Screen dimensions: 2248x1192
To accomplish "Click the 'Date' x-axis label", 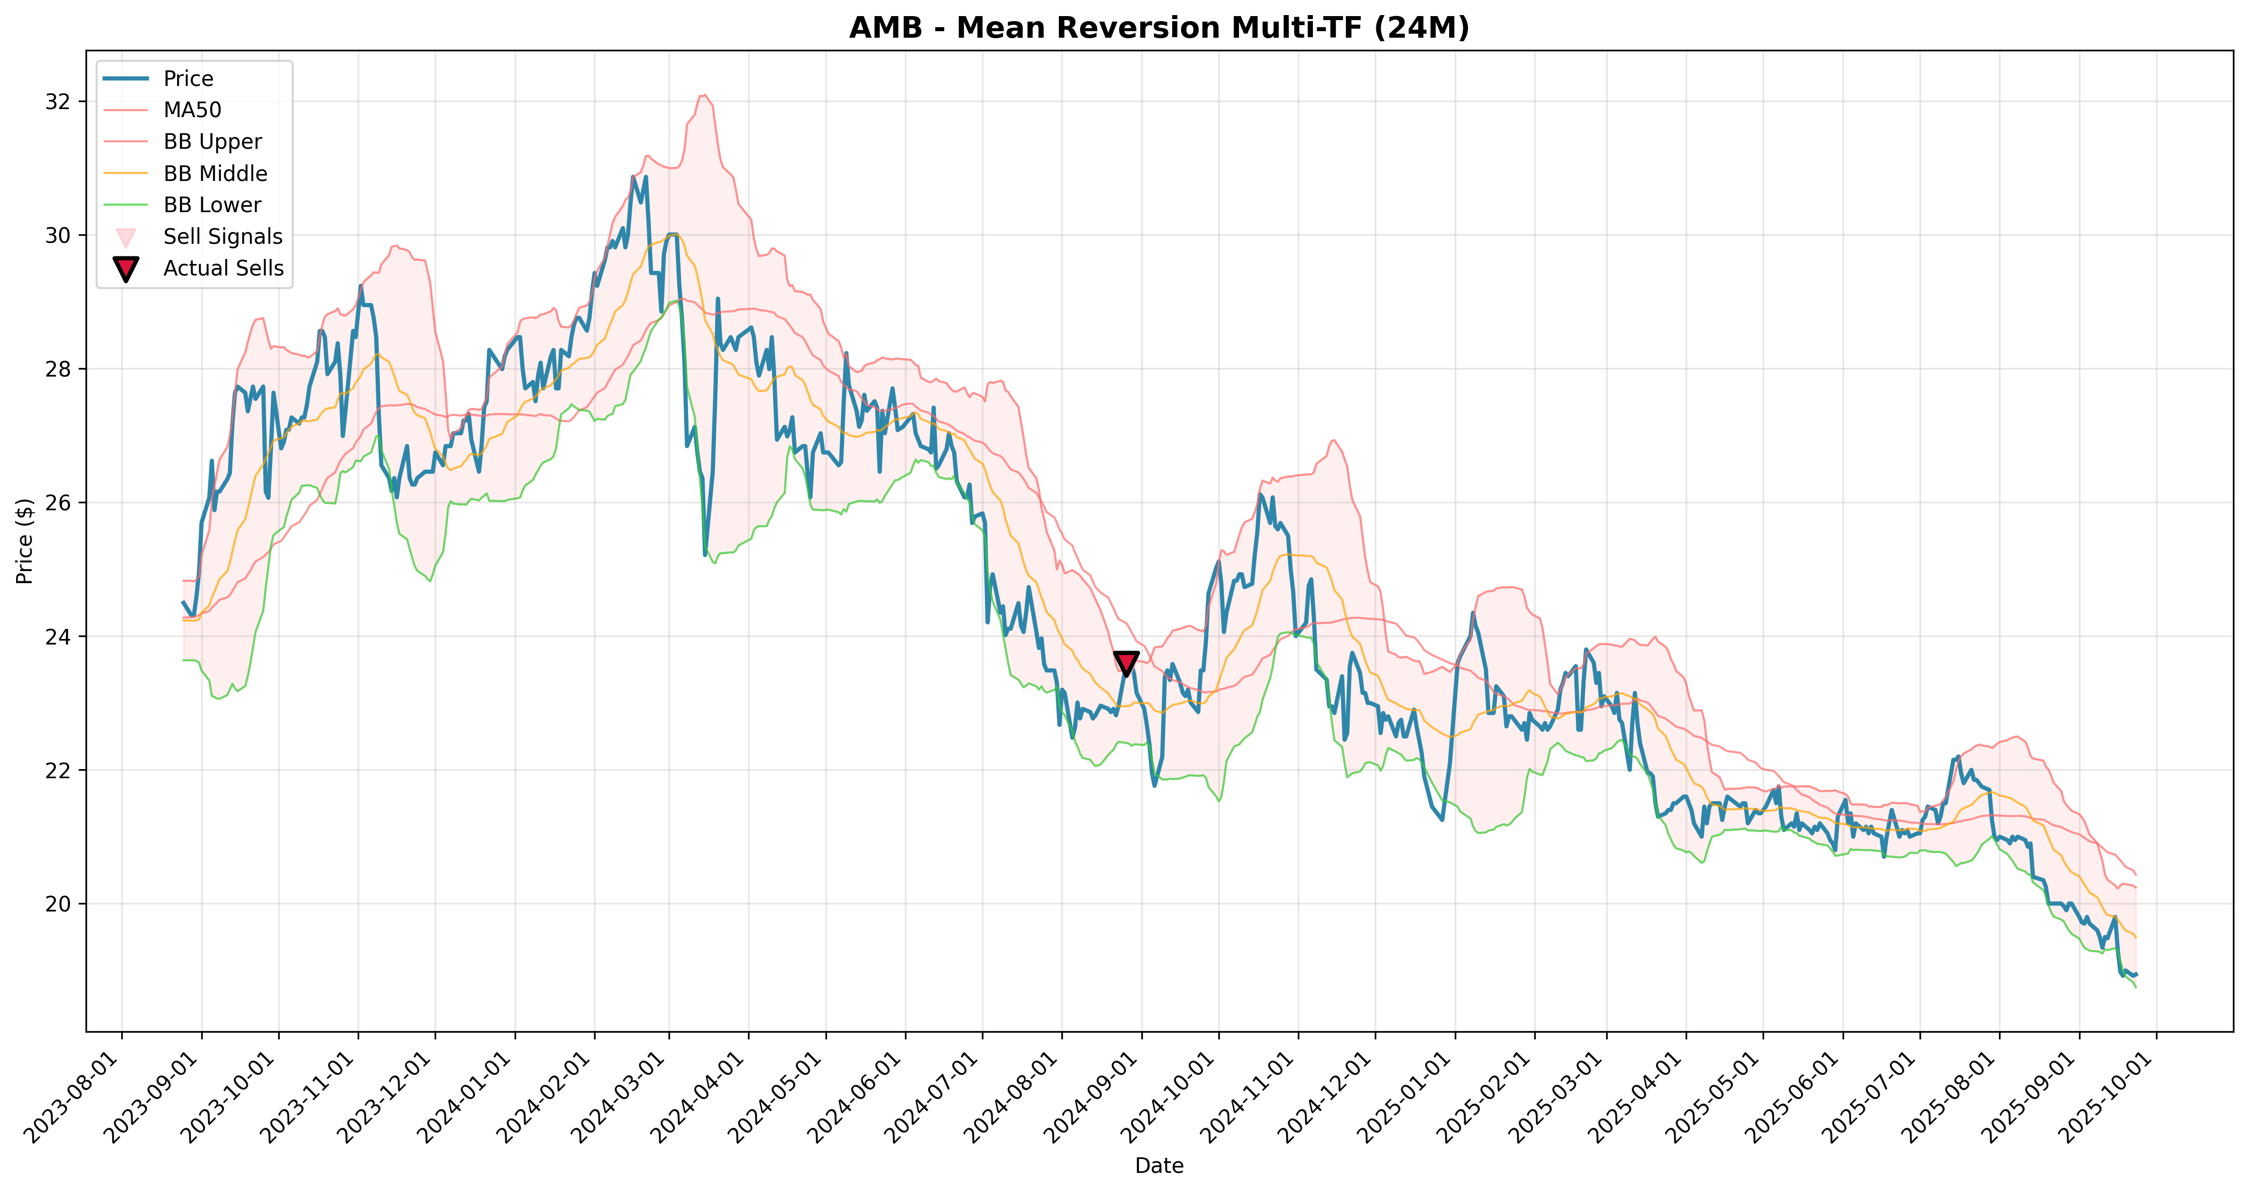I will click(1159, 1166).
